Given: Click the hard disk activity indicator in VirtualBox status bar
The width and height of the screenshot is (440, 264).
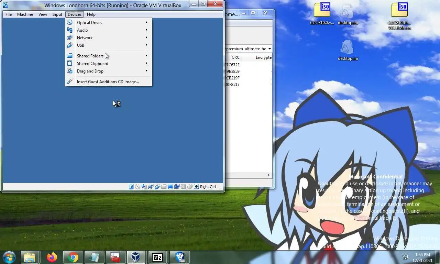Looking at the screenshot, I should (x=131, y=187).
